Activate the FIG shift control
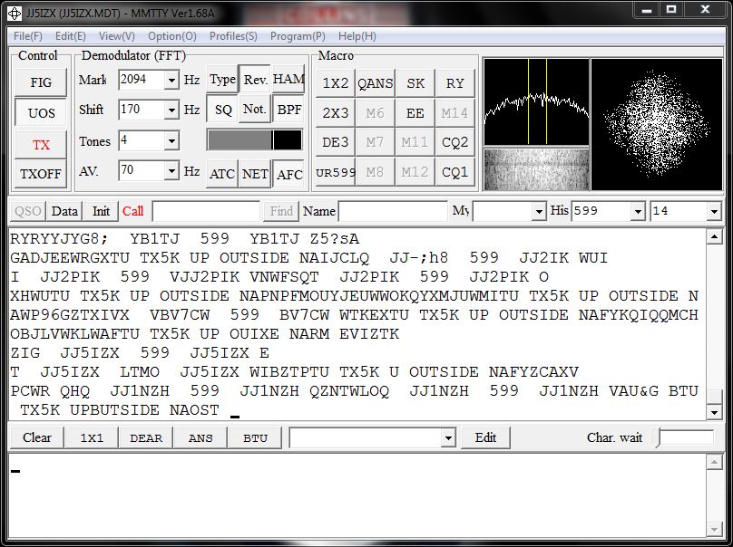This screenshot has width=733, height=547. point(40,82)
